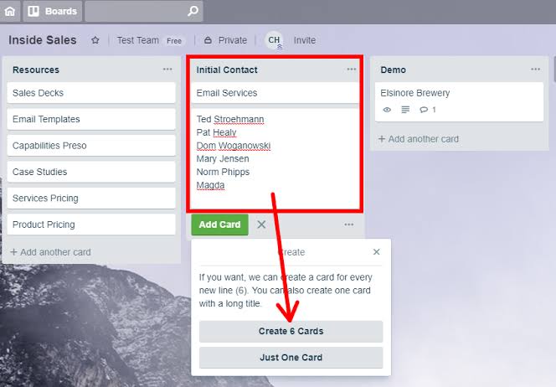Open the Test Team workspace
556x387 pixels.
point(137,40)
